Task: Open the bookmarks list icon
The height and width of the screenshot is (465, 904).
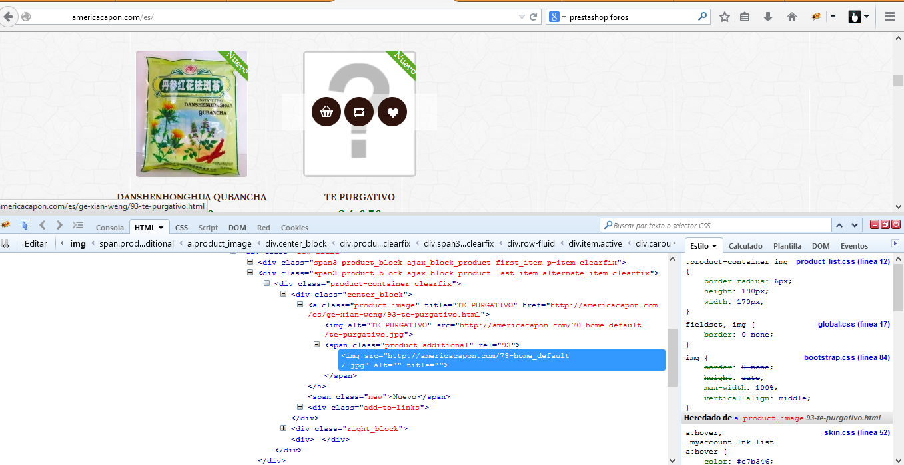Action: pos(745,17)
